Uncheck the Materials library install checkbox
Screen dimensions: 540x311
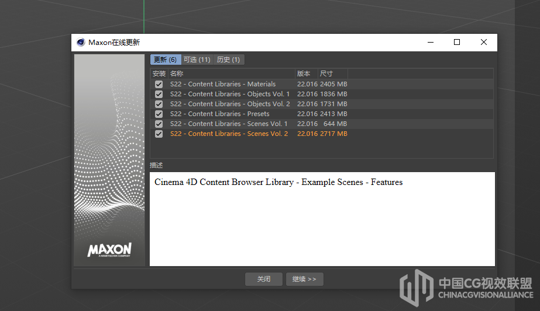coord(159,84)
